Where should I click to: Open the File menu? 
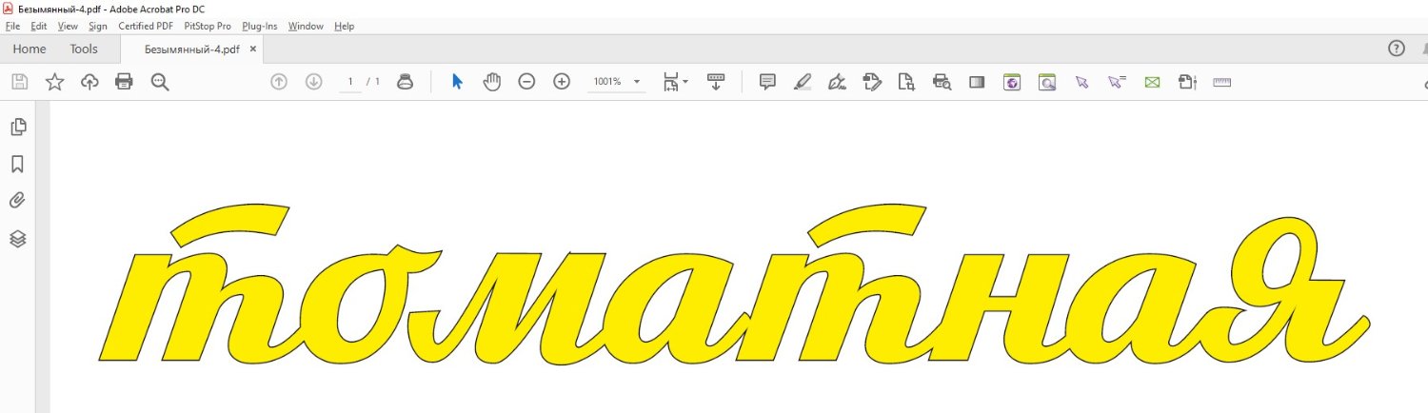pos(12,26)
